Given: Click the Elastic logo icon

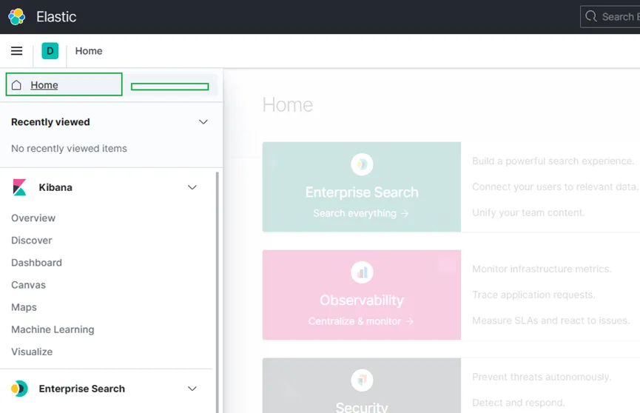Looking at the screenshot, I should tap(17, 17).
